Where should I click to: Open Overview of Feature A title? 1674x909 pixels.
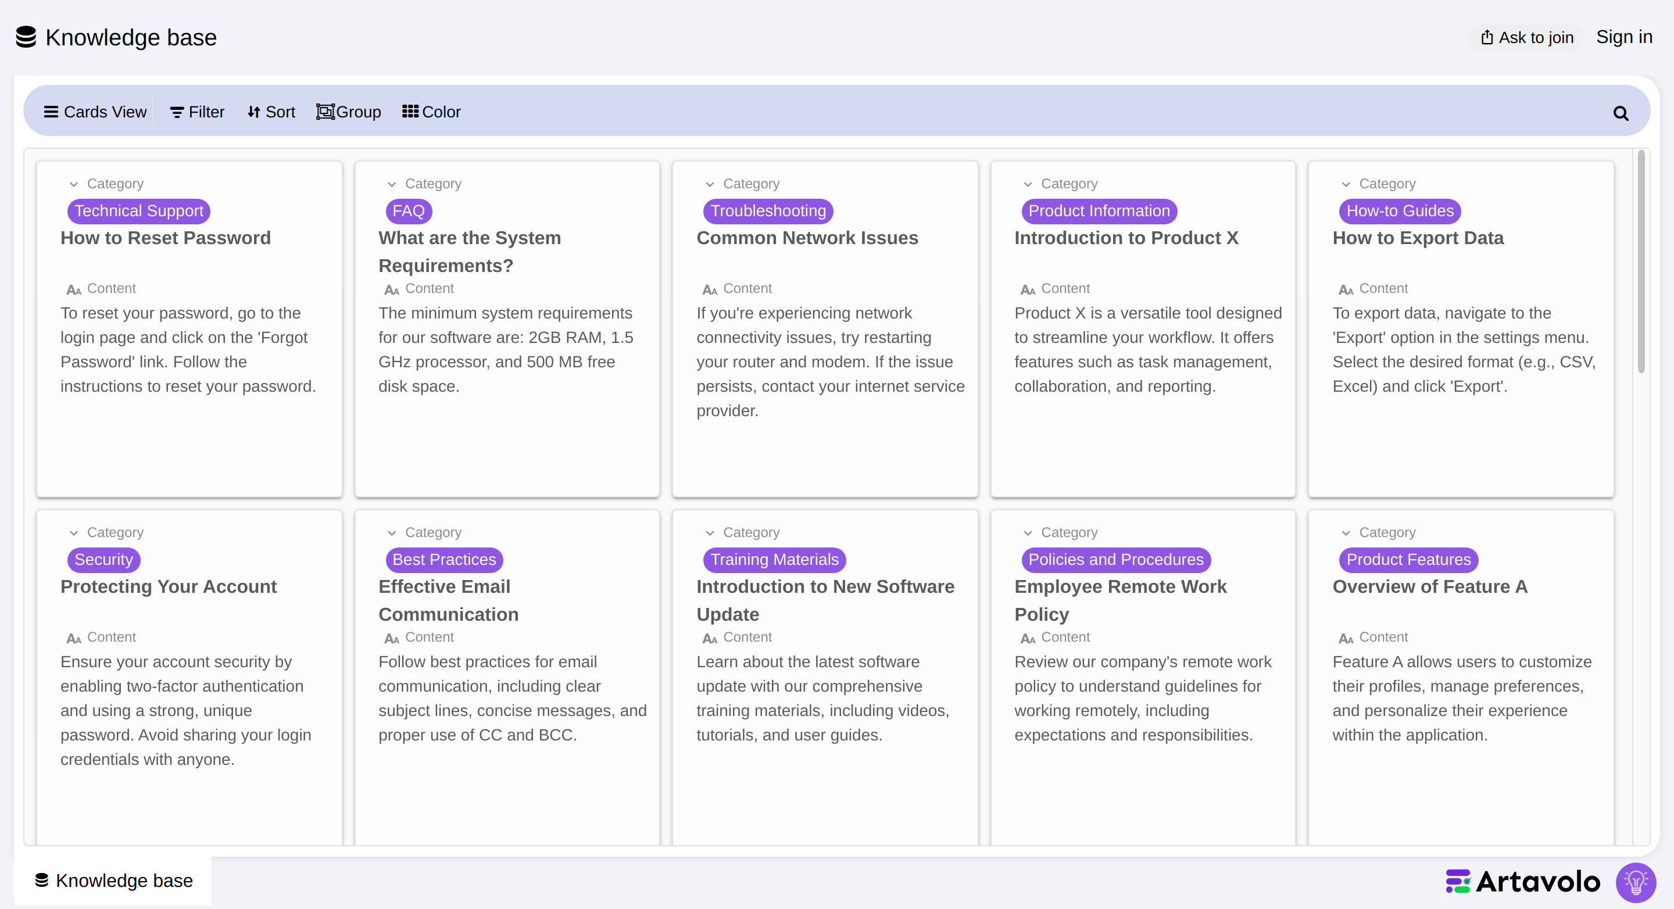tap(1430, 587)
